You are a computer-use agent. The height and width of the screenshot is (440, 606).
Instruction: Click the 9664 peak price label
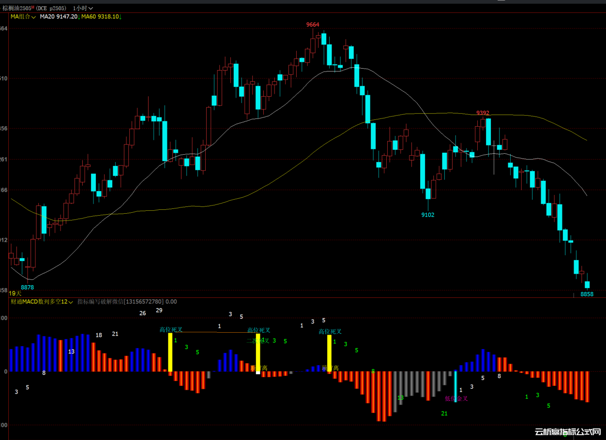[313, 25]
